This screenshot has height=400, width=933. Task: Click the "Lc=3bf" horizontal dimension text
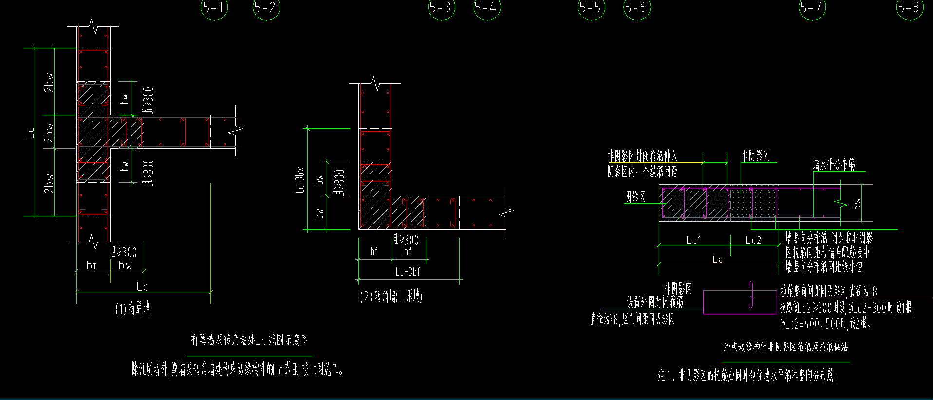[x=408, y=272]
